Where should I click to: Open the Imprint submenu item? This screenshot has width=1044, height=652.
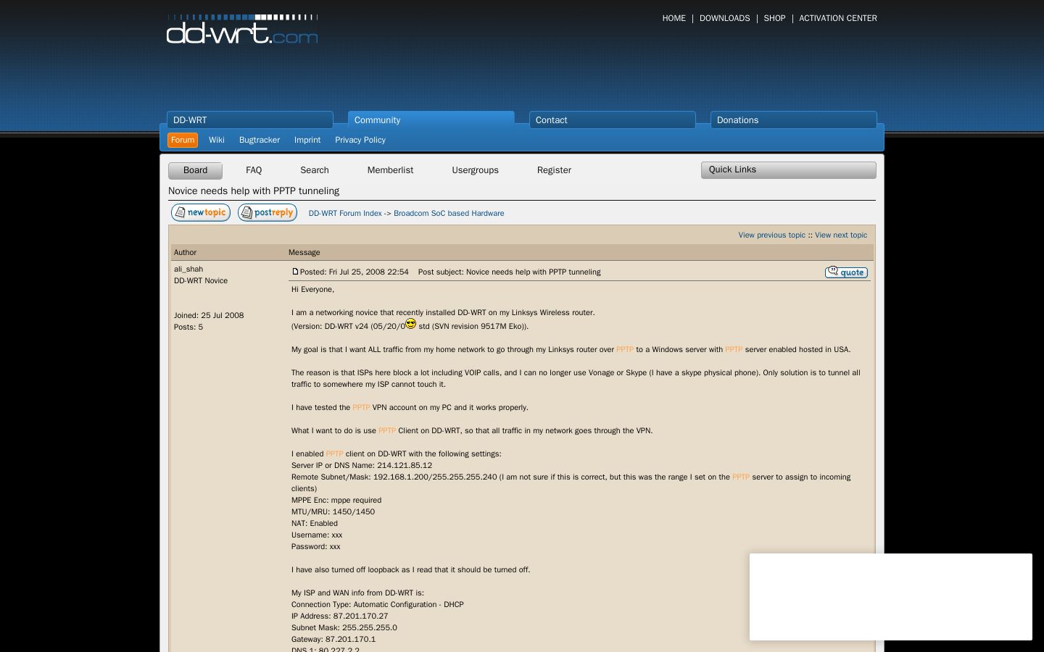pyautogui.click(x=307, y=140)
